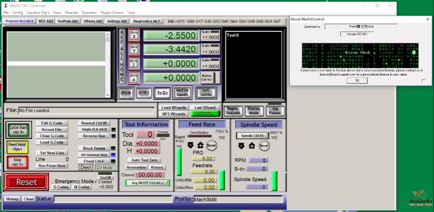Click the X axis DRO value field

pos(171,36)
